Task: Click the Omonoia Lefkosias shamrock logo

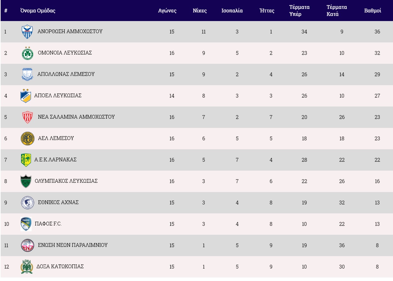Action: [27, 53]
